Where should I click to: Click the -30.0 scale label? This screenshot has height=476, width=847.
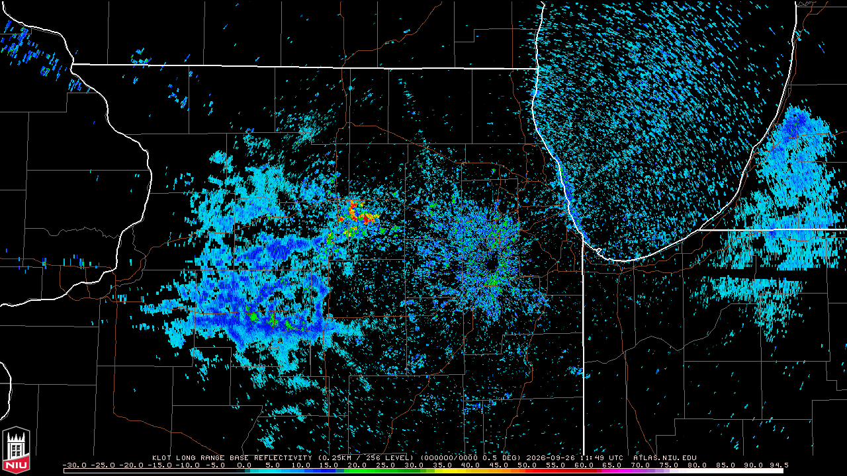(x=75, y=465)
